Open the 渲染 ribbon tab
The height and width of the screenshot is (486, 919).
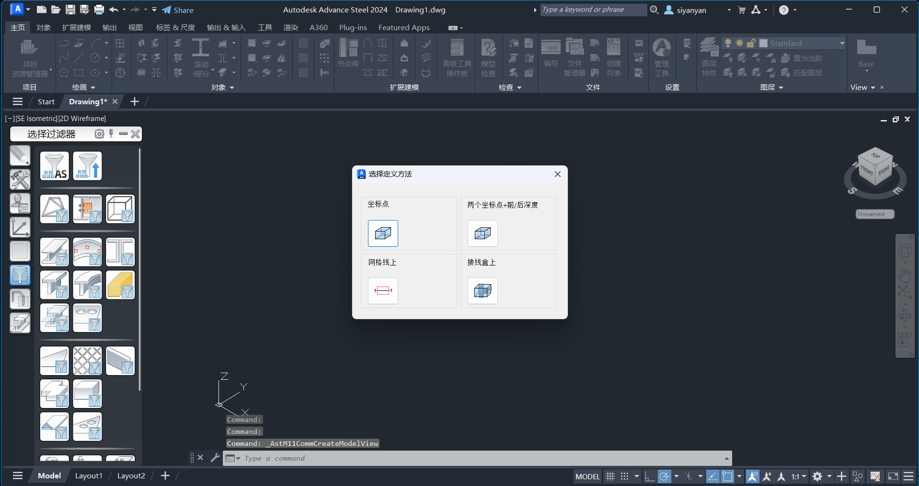(x=291, y=28)
